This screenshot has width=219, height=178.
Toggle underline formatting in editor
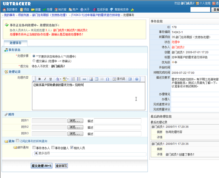(x=50, y=79)
